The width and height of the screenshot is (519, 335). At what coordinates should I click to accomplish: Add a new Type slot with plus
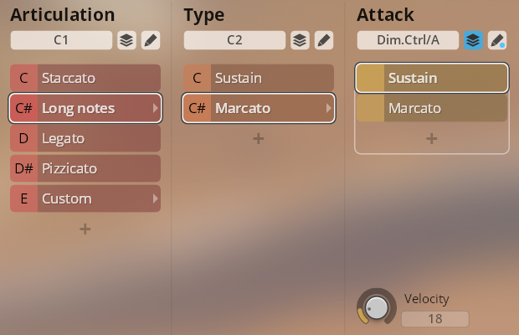pyautogui.click(x=258, y=138)
